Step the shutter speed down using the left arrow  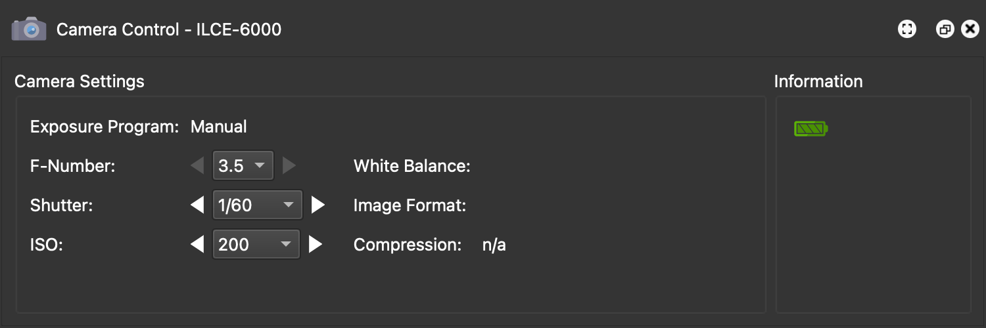coord(197,205)
